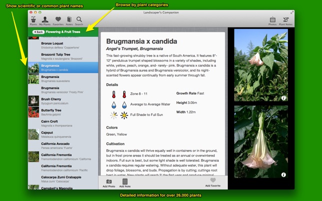Select Bronze Loquat in the plant list
This screenshot has width=322, height=201.
coord(63,45)
